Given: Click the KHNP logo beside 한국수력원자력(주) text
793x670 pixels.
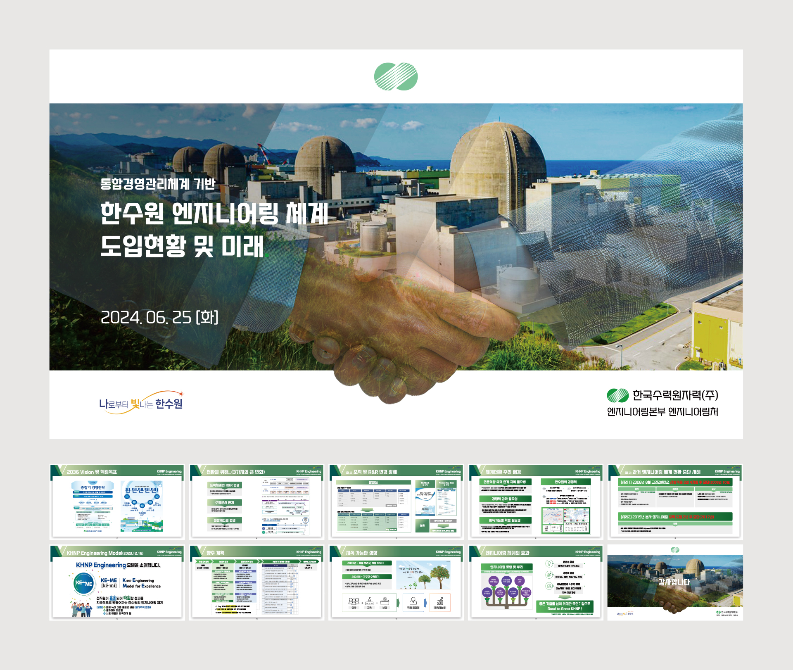Looking at the screenshot, I should (x=617, y=395).
